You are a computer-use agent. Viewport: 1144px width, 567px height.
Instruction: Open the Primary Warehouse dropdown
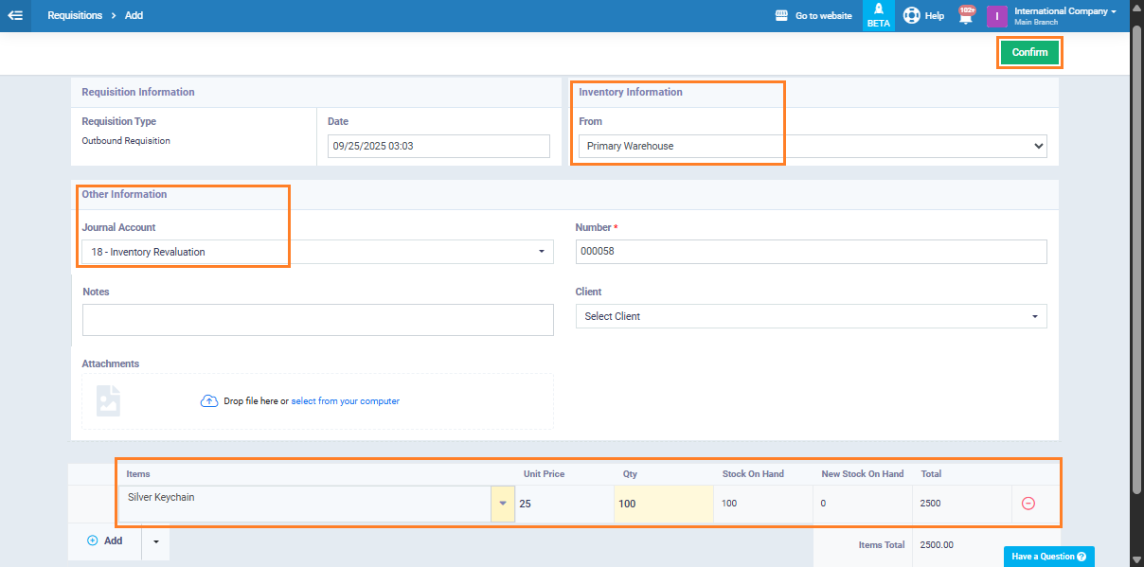812,146
